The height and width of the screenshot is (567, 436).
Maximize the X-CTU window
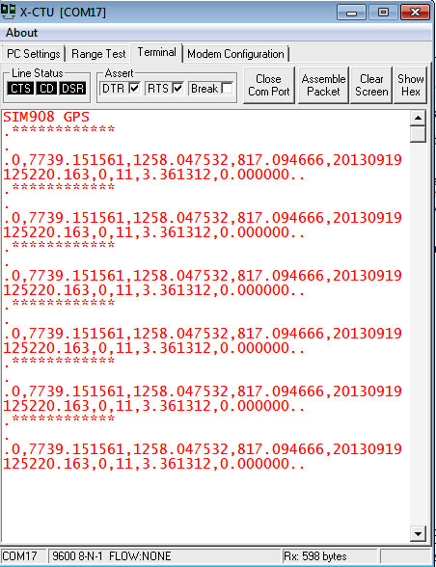click(x=383, y=13)
